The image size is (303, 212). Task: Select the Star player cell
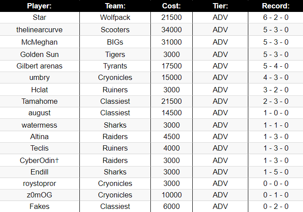click(x=40, y=17)
